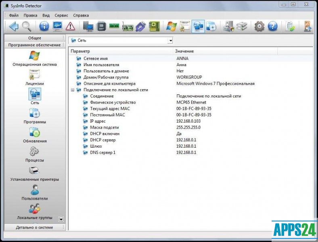Open the magnifying glass search tool
The height and width of the screenshot is (242, 318).
[x=27, y=26]
